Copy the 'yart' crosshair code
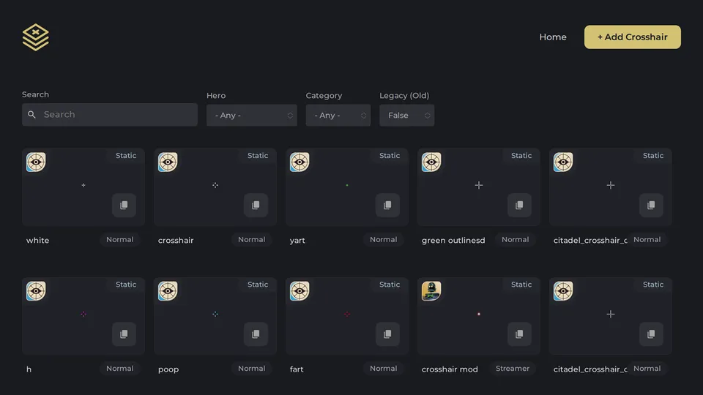Viewport: 703px width, 395px height. pyautogui.click(x=387, y=205)
